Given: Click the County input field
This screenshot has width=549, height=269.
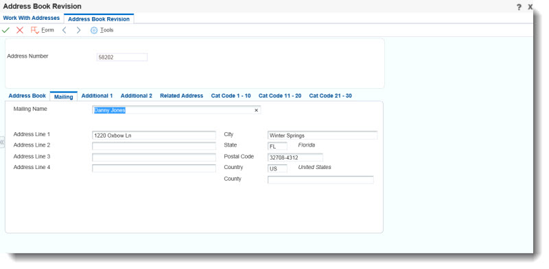Looking at the screenshot, I should coord(320,180).
